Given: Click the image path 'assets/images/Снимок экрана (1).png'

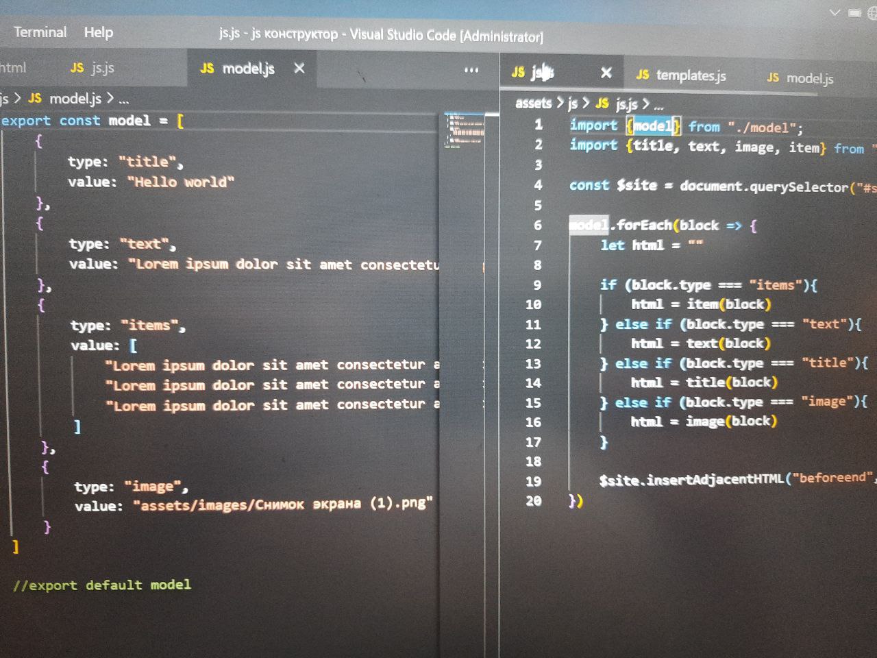Looking at the screenshot, I should 283,504.
